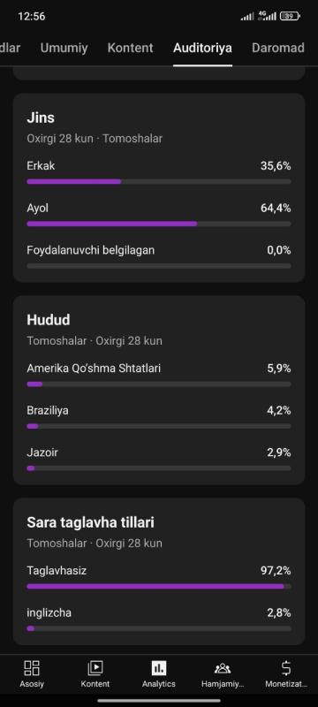Tap the battery indicator in status bar
The height and width of the screenshot is (707, 318).
[x=290, y=17]
